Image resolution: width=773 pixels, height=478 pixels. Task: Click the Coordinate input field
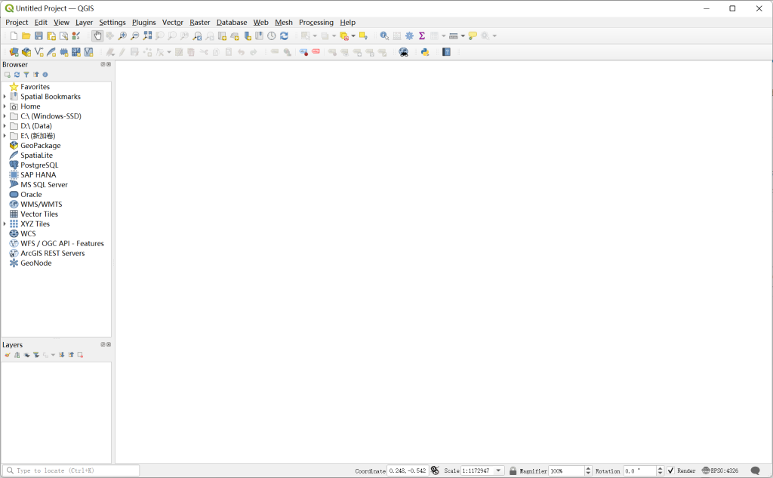[407, 470]
